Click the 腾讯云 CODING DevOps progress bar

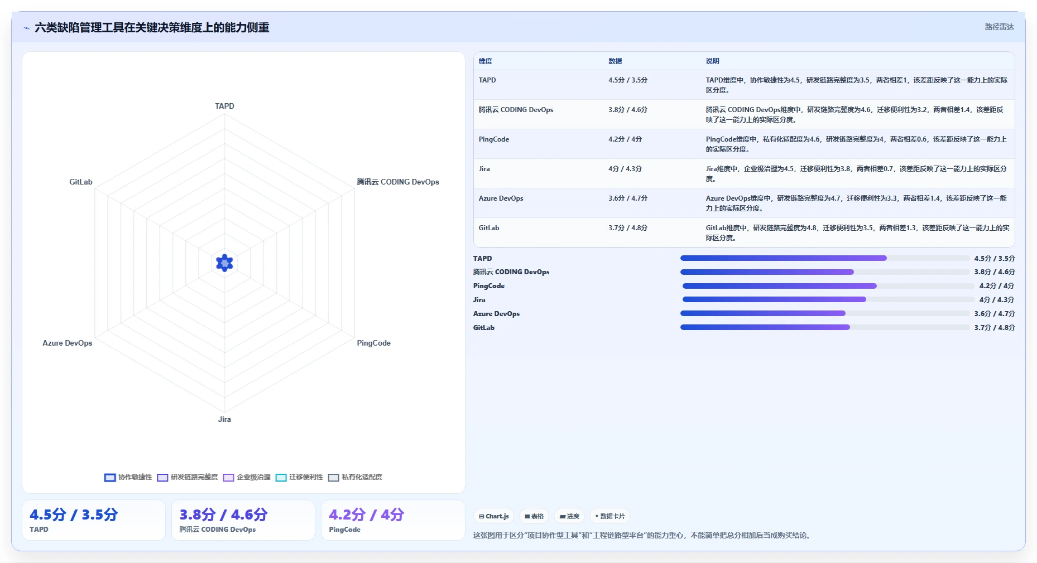(825, 272)
